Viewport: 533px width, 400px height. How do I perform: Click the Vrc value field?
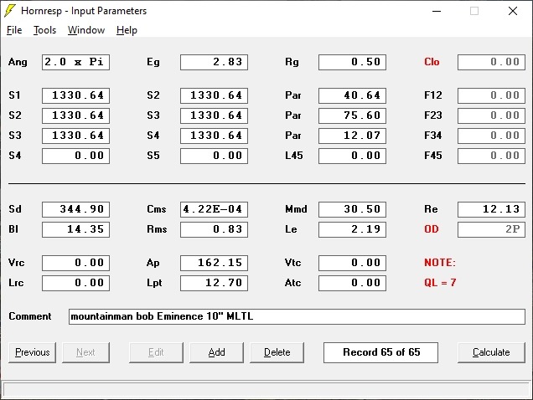click(x=75, y=263)
